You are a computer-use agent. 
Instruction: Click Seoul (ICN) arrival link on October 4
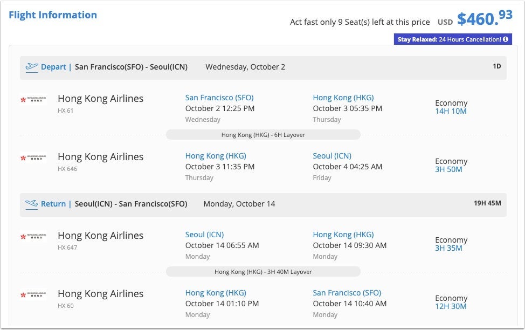tap(331, 156)
